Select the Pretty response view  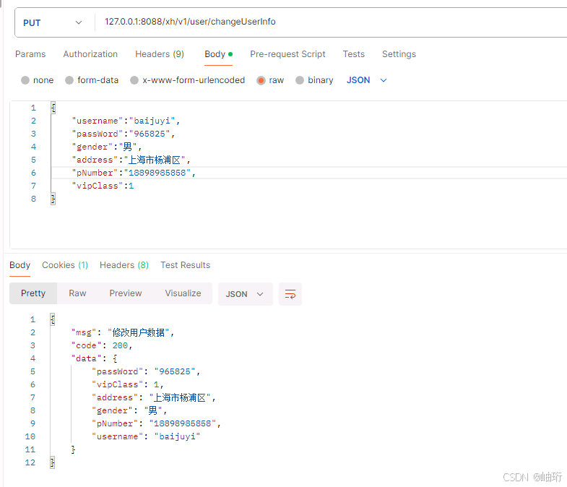(x=33, y=293)
